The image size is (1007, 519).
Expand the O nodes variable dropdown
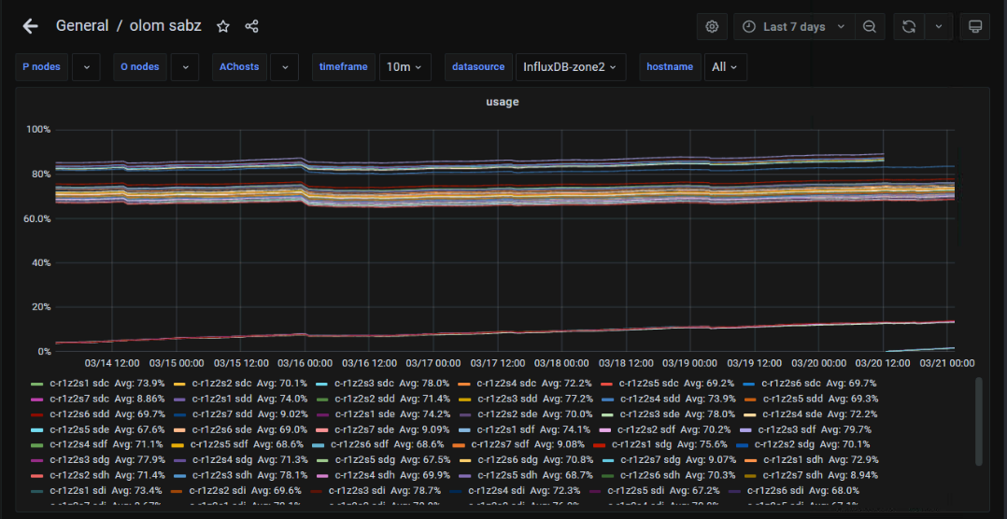[185, 67]
